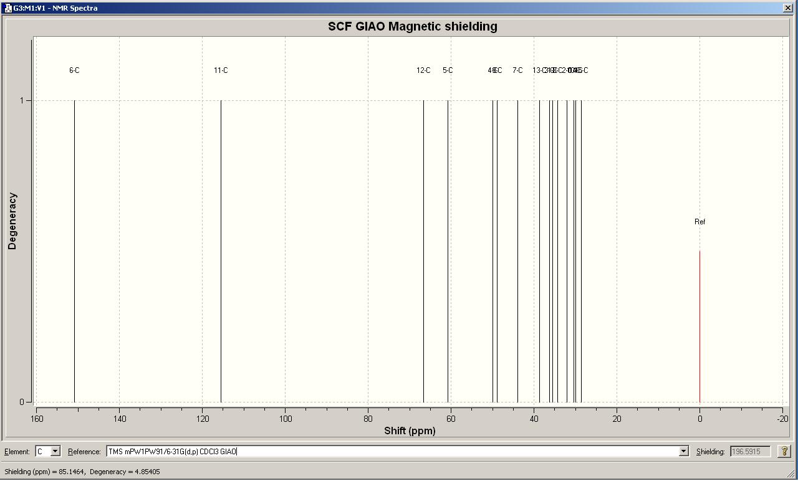Click the 60 tick on shift axis
798x481 pixels.
coord(451,419)
